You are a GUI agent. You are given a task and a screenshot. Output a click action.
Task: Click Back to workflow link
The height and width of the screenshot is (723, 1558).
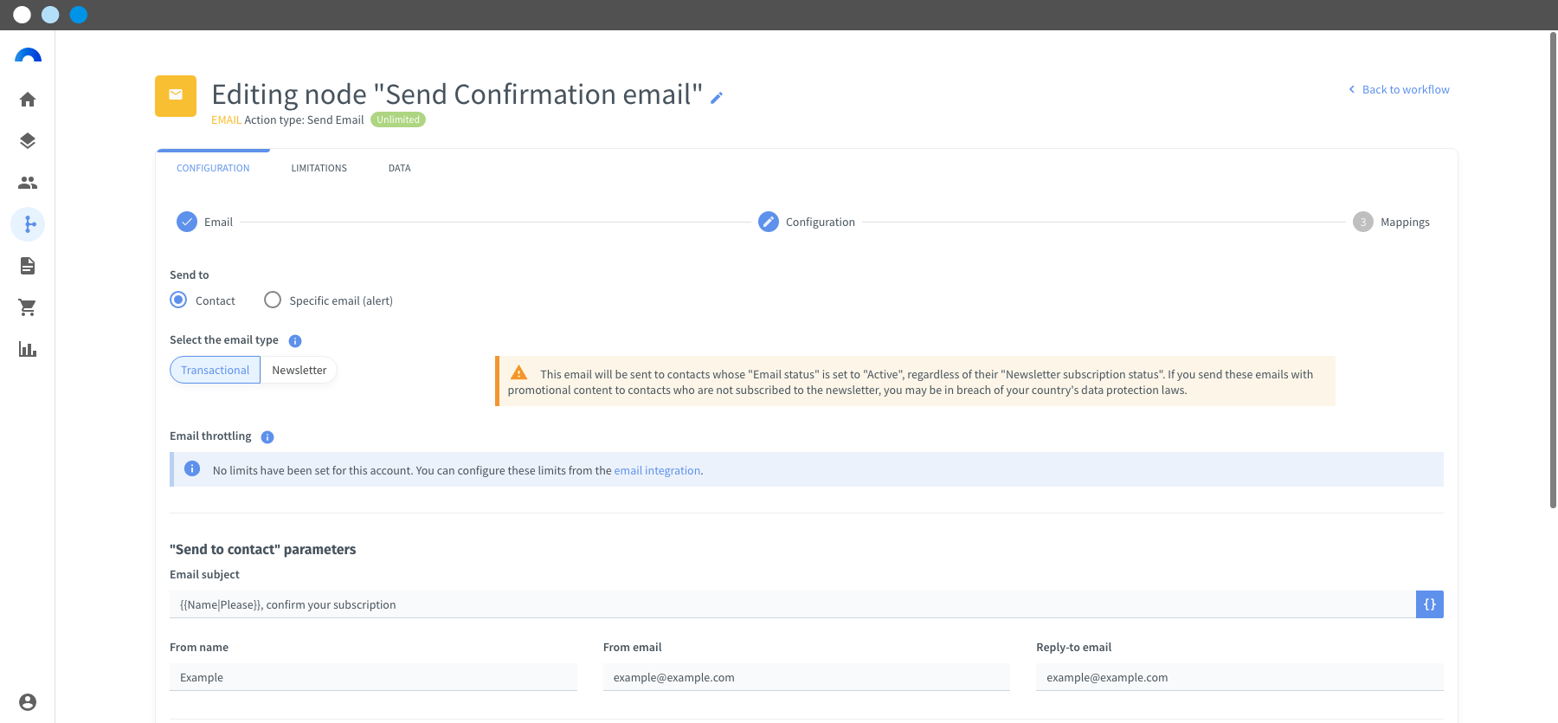tap(1399, 89)
